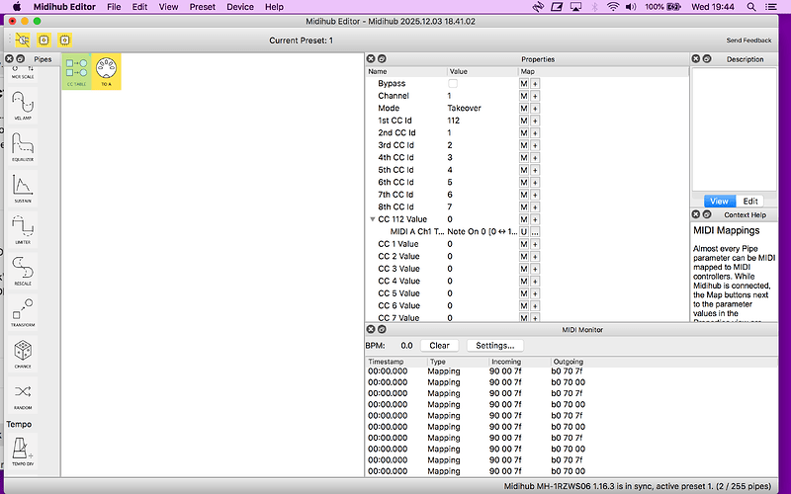The image size is (791, 494).
Task: Click the M map button for 8th CC Id
Action: point(524,207)
